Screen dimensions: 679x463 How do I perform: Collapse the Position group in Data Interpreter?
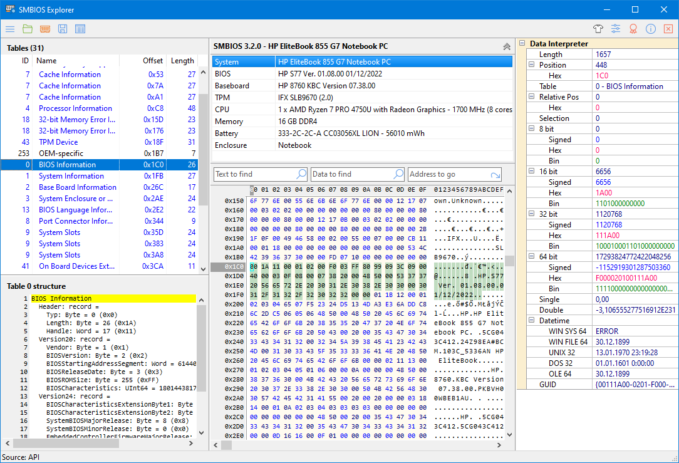click(x=531, y=65)
